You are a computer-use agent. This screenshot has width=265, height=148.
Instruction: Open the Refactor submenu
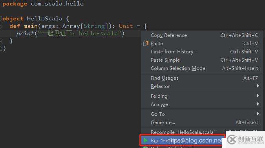click(202, 86)
